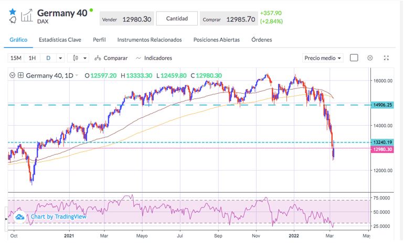
Task: Expand chart to fullscreen
Action: click(x=386, y=58)
